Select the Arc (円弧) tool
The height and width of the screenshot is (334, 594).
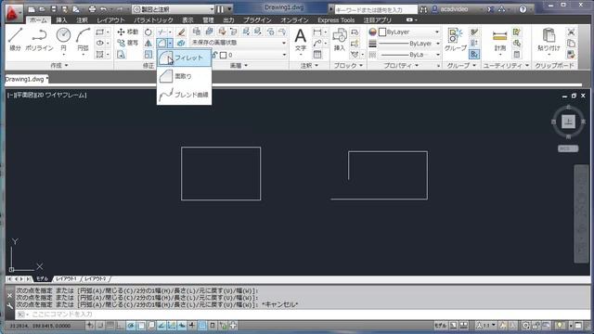[x=83, y=39]
